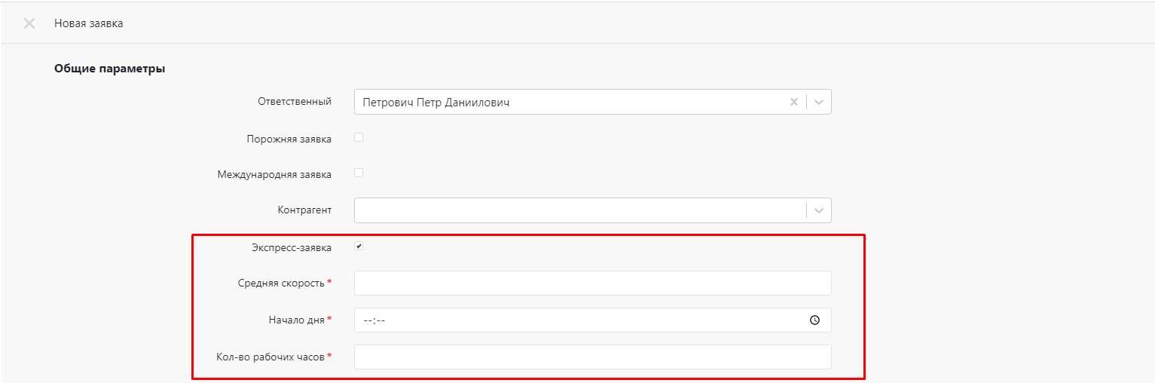This screenshot has width=1155, height=383.
Task: Close the Новая заявка form with X
Action: (29, 23)
